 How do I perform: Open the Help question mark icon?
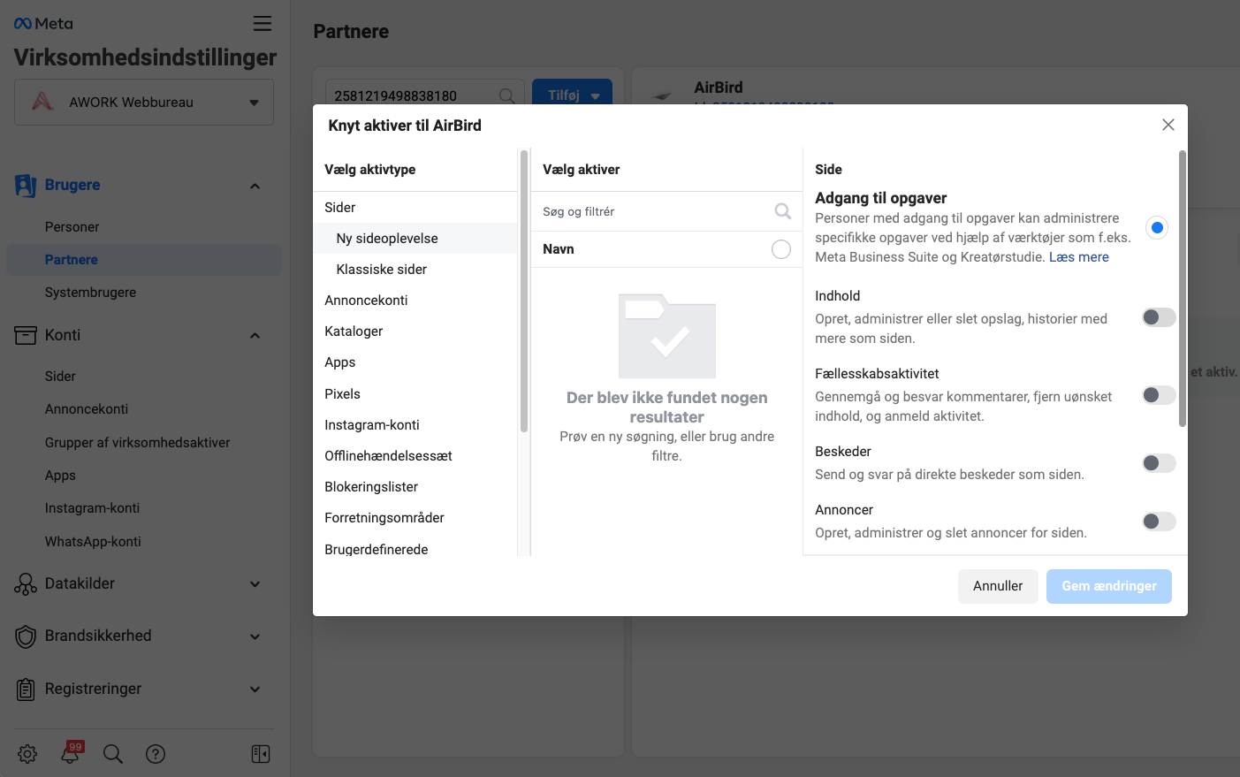click(156, 754)
